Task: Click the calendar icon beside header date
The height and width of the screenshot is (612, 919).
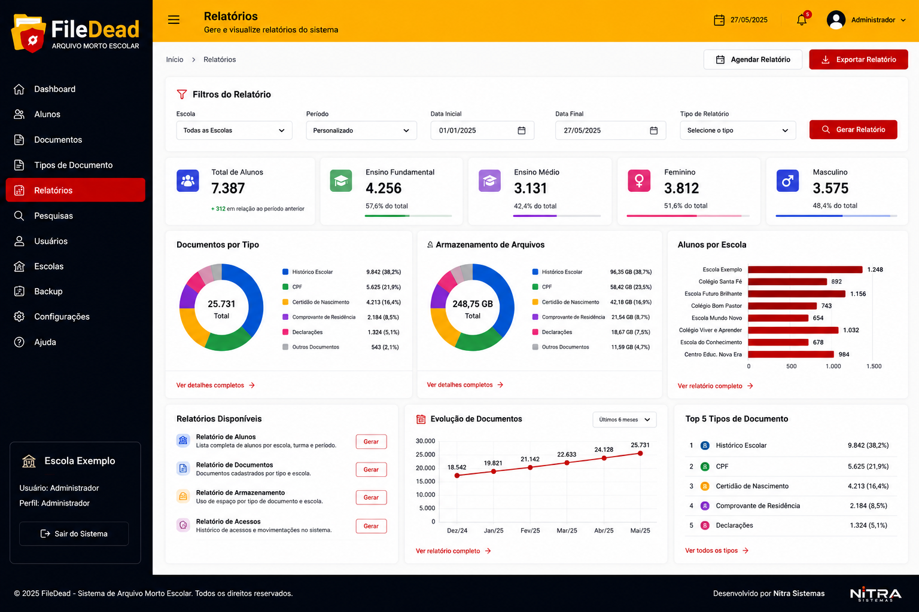Action: coord(719,20)
